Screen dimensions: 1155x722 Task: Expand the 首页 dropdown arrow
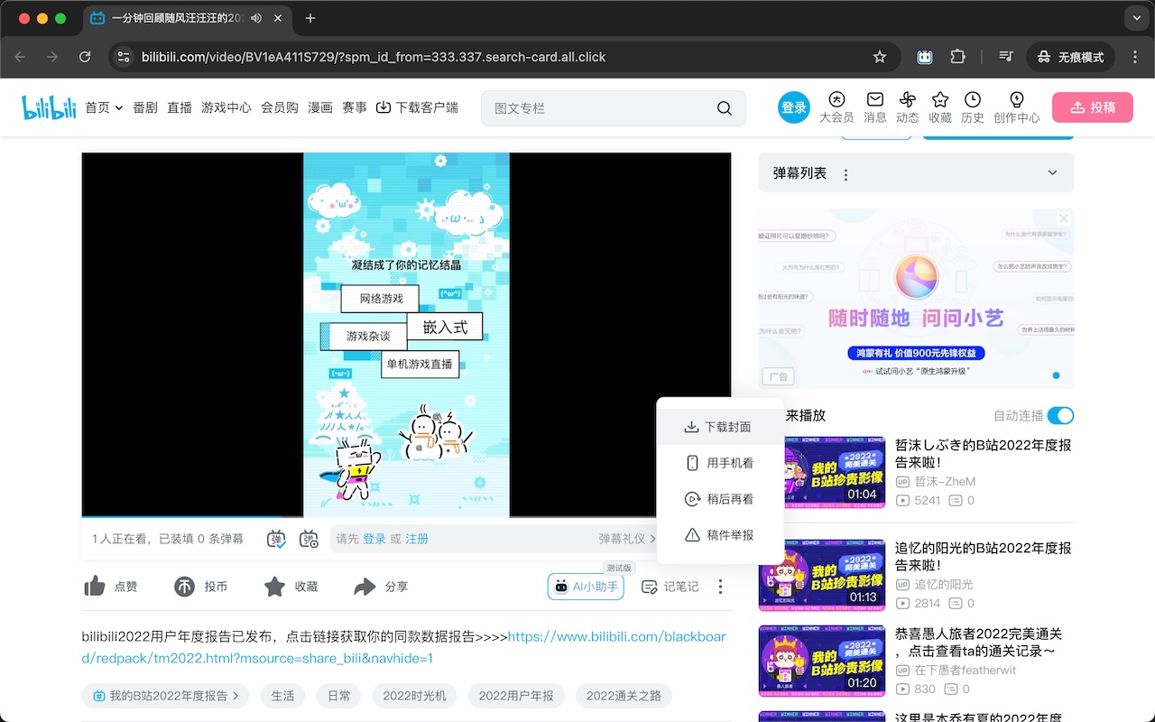coord(118,106)
